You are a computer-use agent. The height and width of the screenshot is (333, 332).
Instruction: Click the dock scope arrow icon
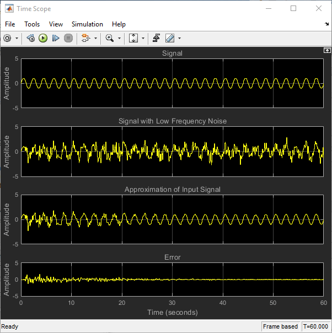point(326,24)
